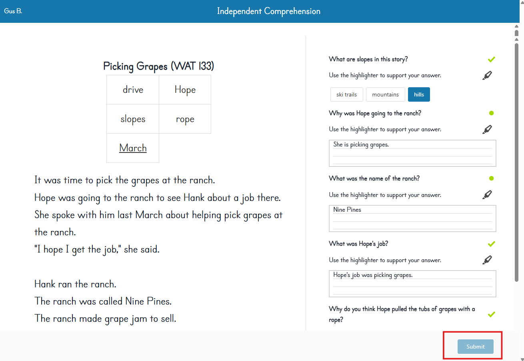Click green dot beside 'Why was Hope going' question
This screenshot has height=361, width=524.
492,113
